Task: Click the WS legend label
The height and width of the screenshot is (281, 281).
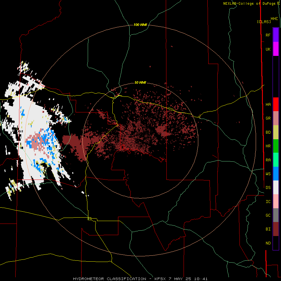Action: [x=268, y=174]
